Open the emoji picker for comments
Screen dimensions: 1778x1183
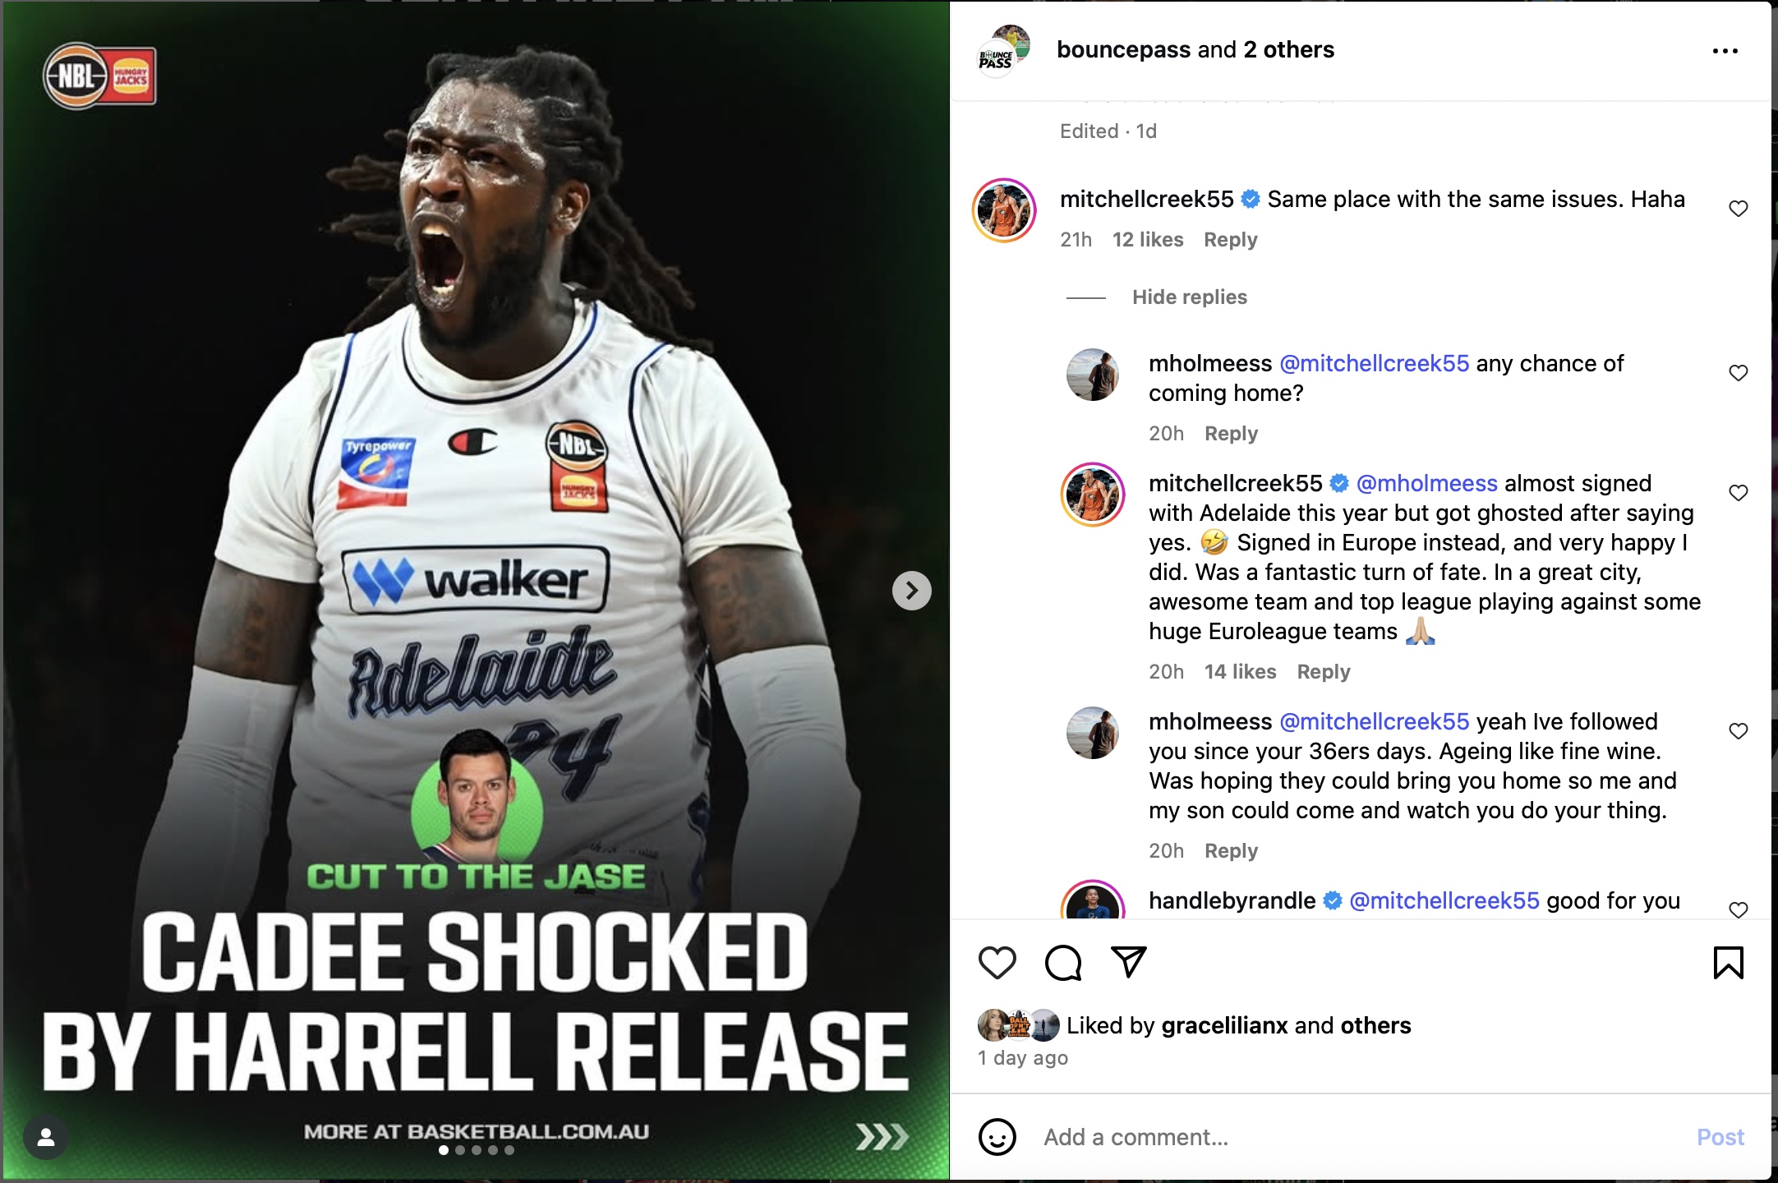click(997, 1137)
